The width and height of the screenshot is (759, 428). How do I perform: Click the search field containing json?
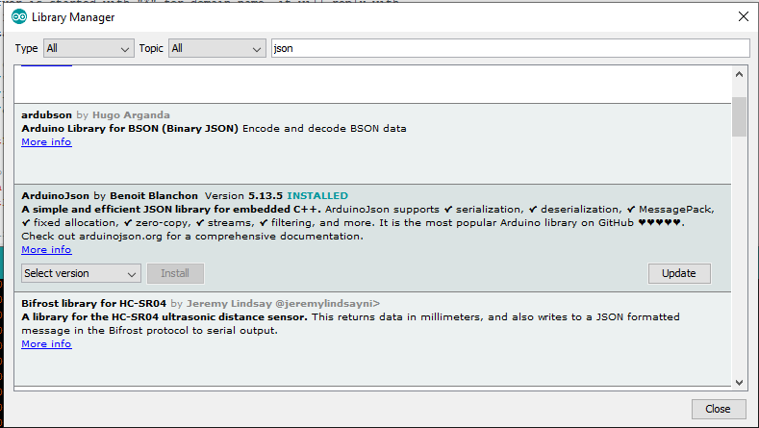pos(510,48)
